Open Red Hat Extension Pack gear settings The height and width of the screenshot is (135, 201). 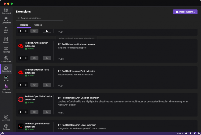[x=34, y=85]
